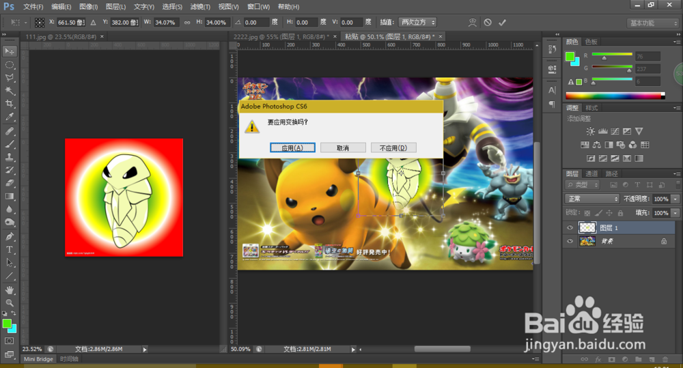The image size is (683, 368).
Task: Select the Horizontal Type tool
Action: click(x=9, y=249)
